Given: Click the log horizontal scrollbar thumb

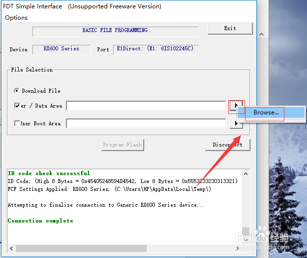Looking at the screenshot, I should point(81,248).
